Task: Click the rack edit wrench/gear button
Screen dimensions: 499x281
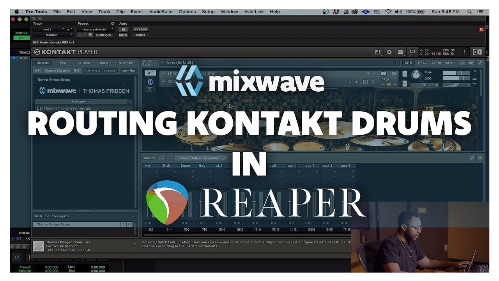Action: pyautogui.click(x=150, y=73)
